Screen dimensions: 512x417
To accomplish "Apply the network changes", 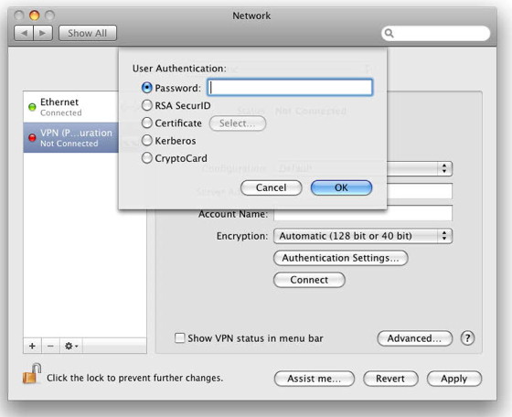I will pyautogui.click(x=454, y=379).
